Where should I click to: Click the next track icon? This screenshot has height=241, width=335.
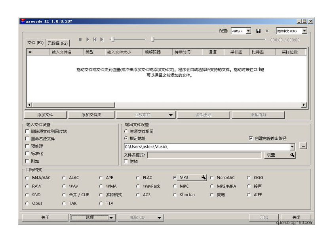tap(102, 39)
